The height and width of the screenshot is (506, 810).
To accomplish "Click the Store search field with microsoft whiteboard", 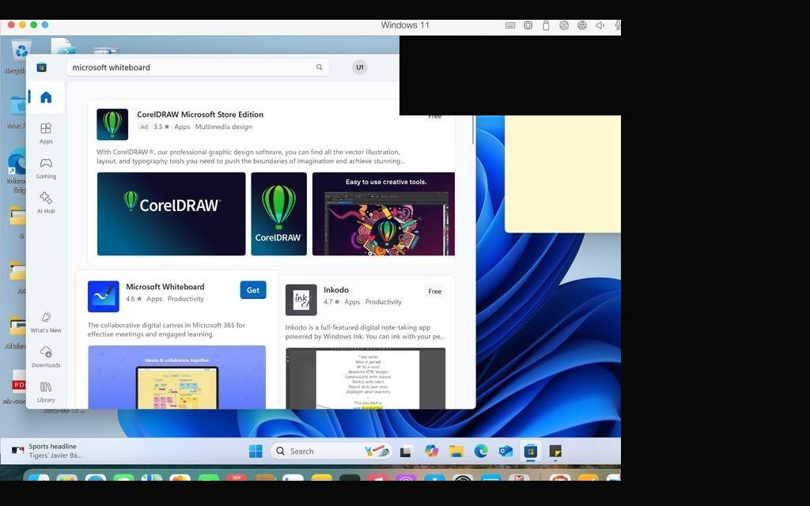I will click(x=198, y=67).
